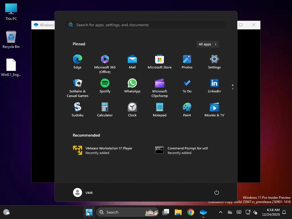Open Task View on the taskbar
The height and width of the screenshot is (219, 292).
(166, 212)
